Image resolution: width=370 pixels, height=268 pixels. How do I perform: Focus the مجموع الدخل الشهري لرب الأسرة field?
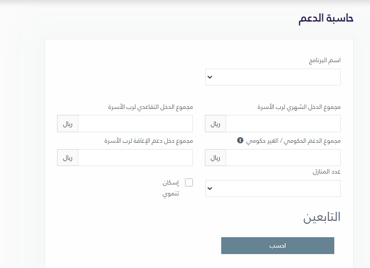click(x=283, y=124)
